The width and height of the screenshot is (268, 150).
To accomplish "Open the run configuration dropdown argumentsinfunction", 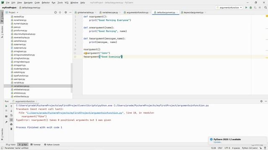I will click(229, 7).
